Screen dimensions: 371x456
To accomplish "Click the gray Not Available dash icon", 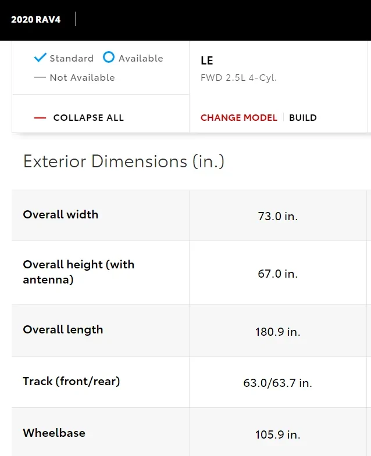I will [x=40, y=78].
